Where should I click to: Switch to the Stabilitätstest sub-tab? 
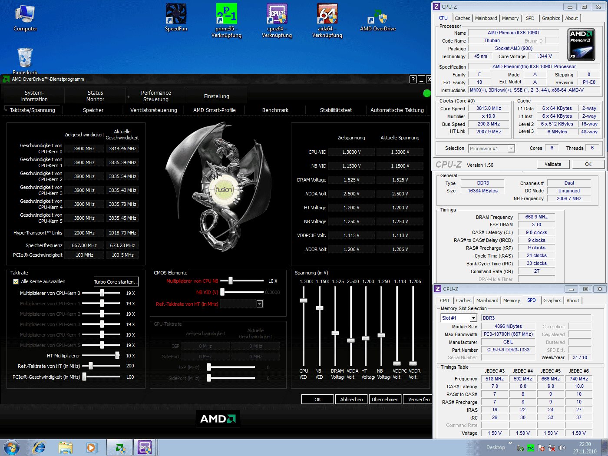tap(336, 110)
